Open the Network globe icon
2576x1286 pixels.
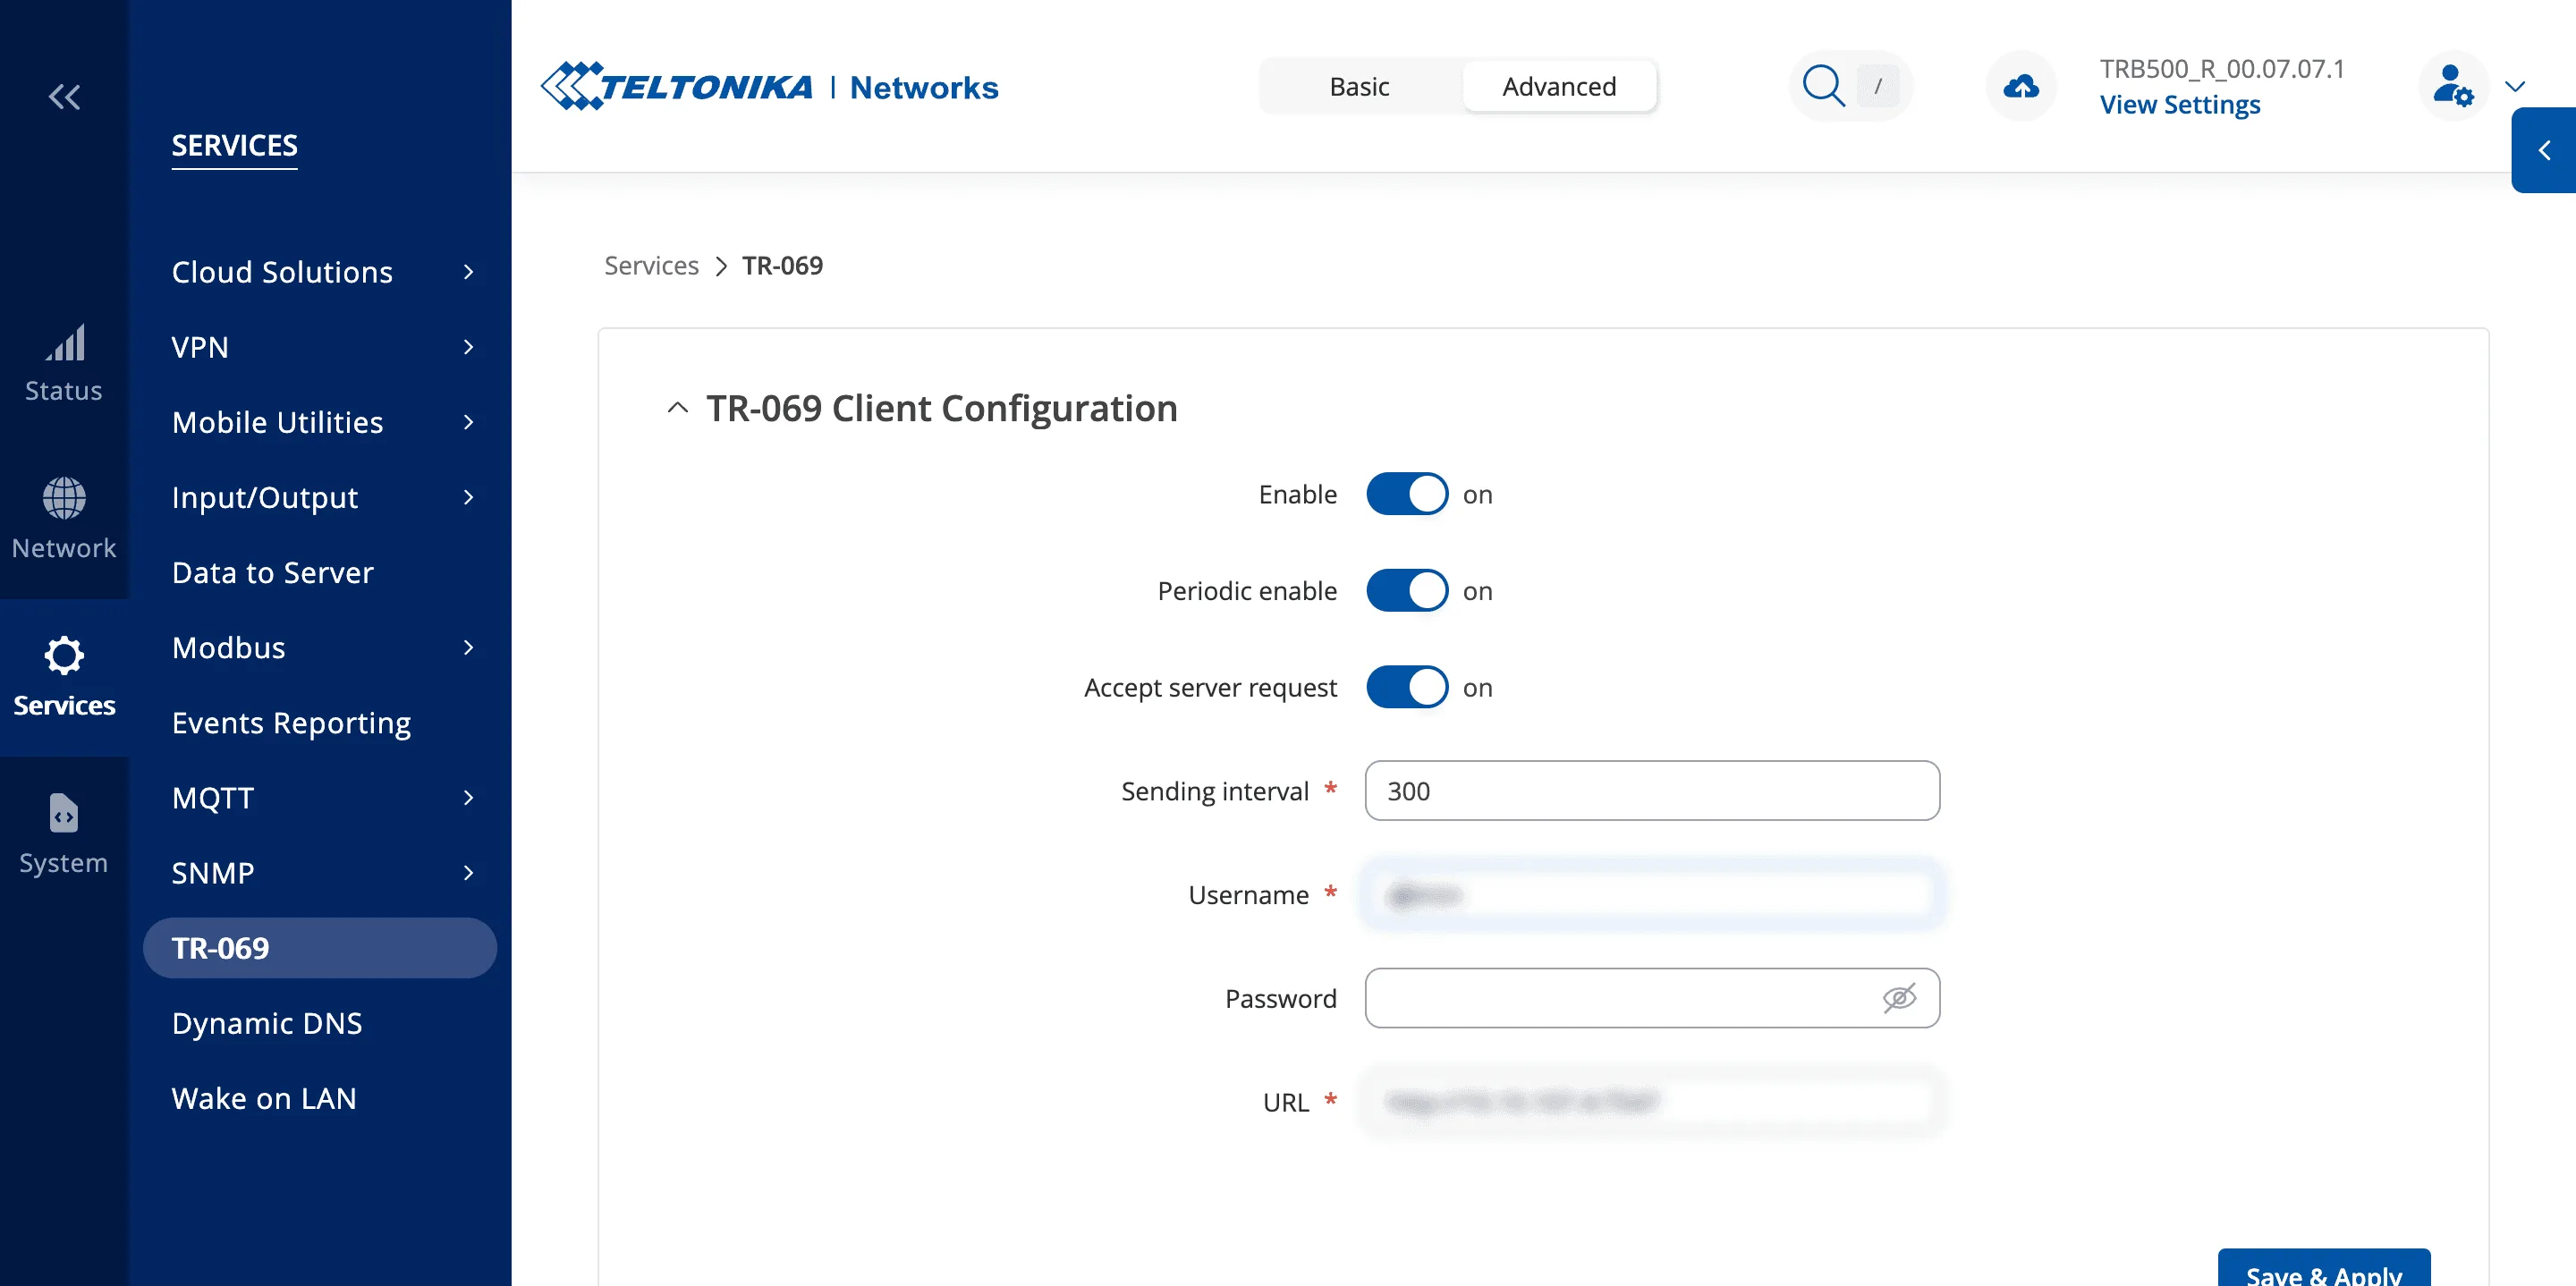pyautogui.click(x=64, y=498)
